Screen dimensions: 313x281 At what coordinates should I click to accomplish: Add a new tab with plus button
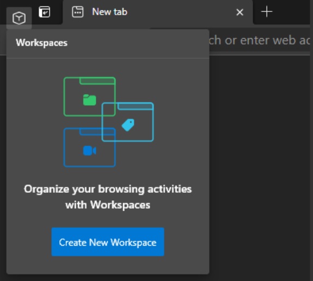click(267, 12)
